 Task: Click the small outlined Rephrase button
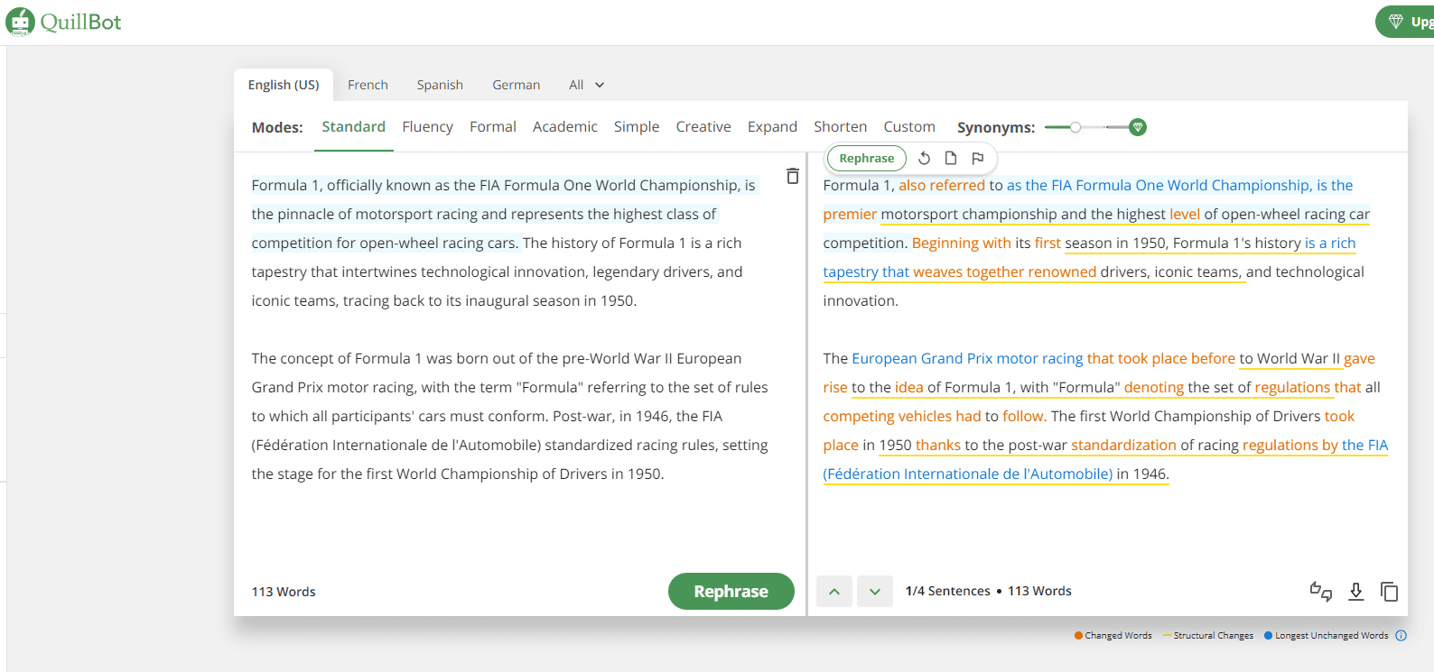866,158
